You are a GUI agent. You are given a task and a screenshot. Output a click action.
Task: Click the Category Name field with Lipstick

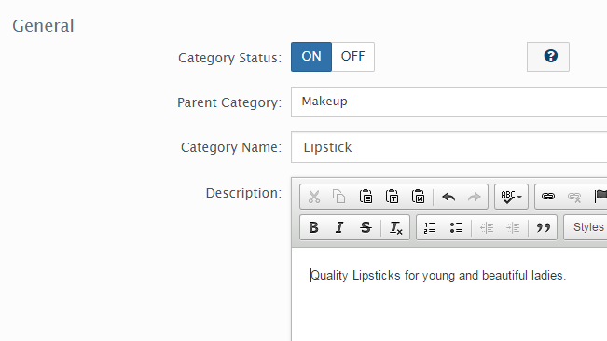pyautogui.click(x=449, y=147)
